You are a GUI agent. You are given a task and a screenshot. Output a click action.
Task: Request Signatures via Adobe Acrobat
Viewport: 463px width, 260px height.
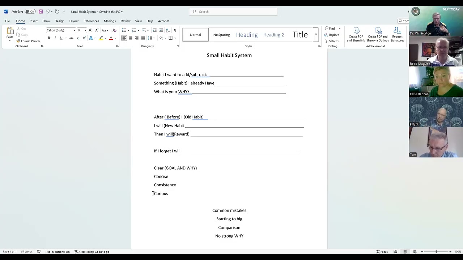pyautogui.click(x=397, y=35)
